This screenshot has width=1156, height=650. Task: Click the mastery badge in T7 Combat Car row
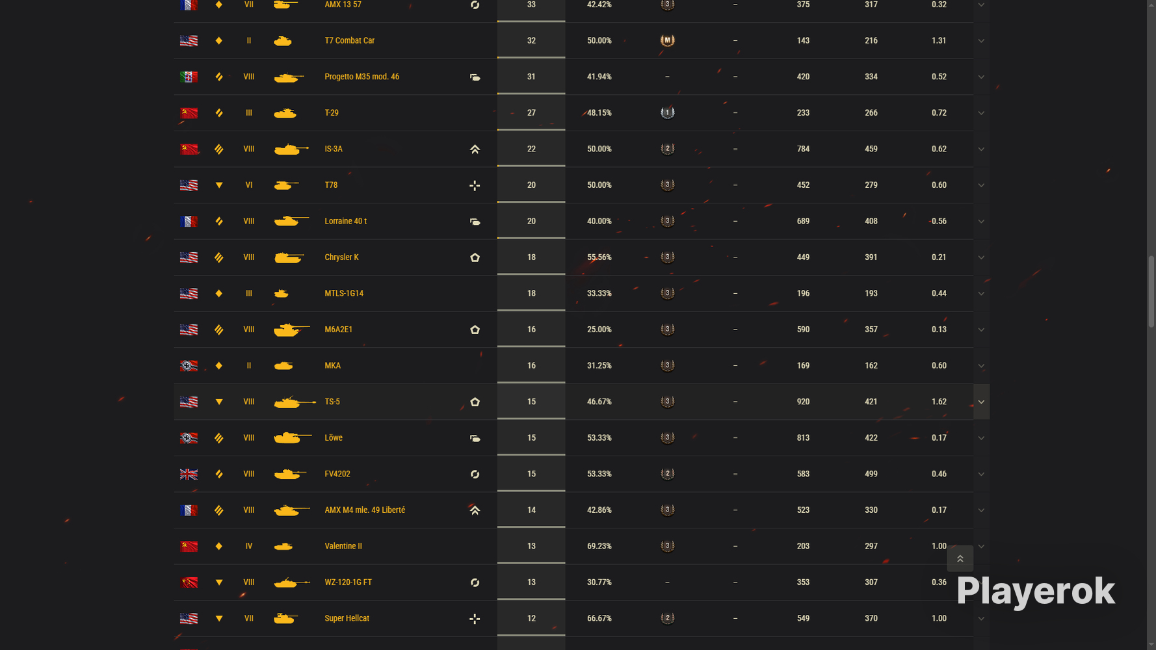coord(667,40)
